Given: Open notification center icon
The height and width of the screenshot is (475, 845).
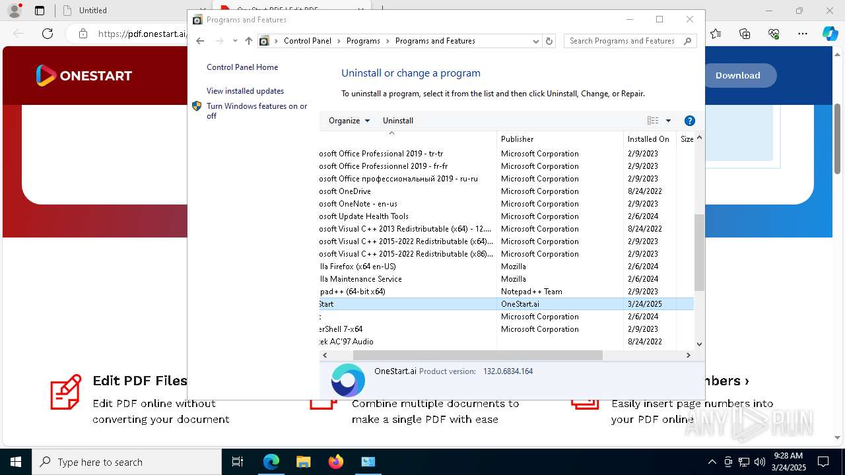Looking at the screenshot, I should 823,462.
